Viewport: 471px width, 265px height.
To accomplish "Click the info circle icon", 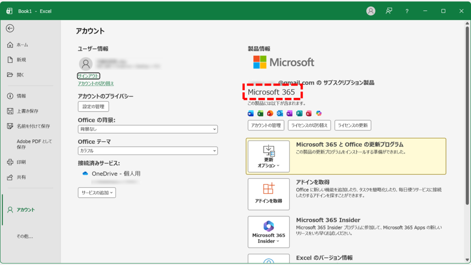I will pyautogui.click(x=10, y=96).
